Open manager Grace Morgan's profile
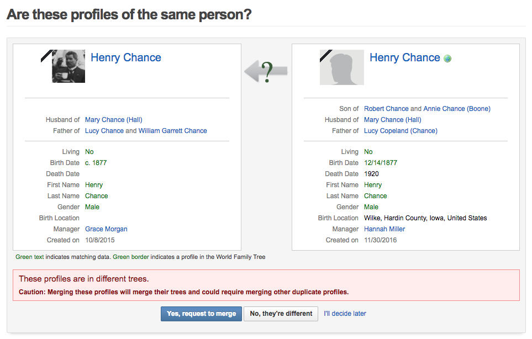 106,229
